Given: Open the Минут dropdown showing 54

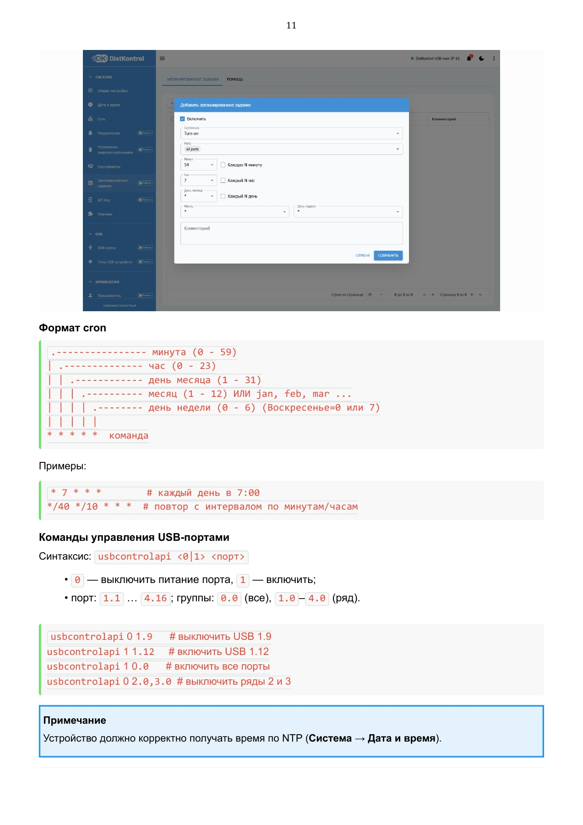Looking at the screenshot, I should click(x=199, y=165).
